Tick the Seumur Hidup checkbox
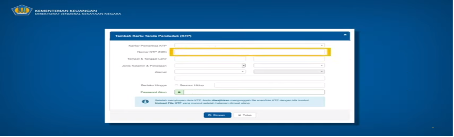 tap(176, 85)
